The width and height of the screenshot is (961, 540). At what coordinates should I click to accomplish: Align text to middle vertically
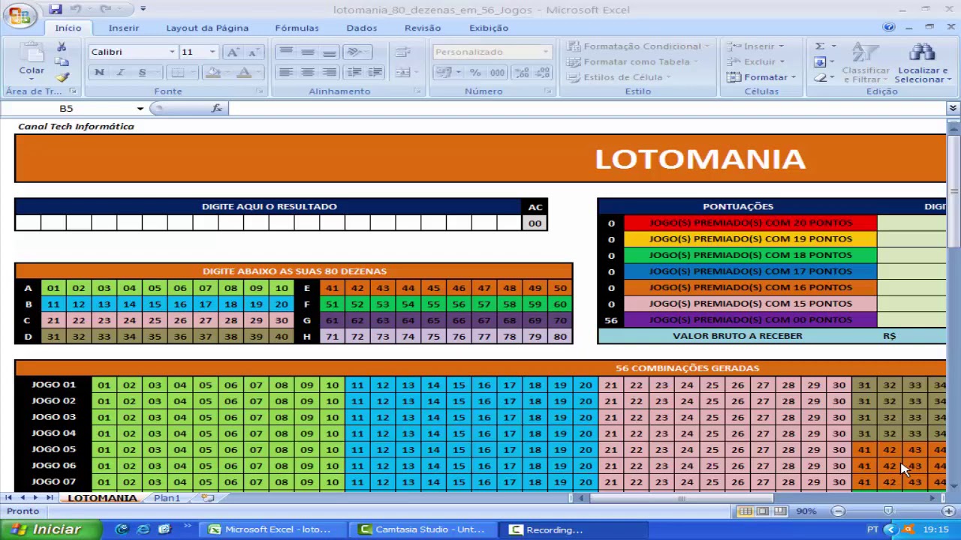(307, 52)
